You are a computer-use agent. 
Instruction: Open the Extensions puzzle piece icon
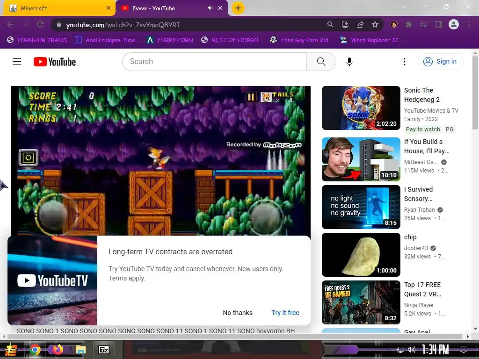coord(408,24)
